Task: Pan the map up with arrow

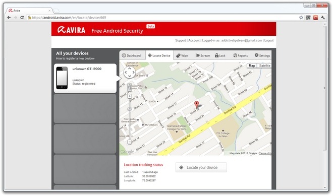Action: pyautogui.click(x=130, y=69)
